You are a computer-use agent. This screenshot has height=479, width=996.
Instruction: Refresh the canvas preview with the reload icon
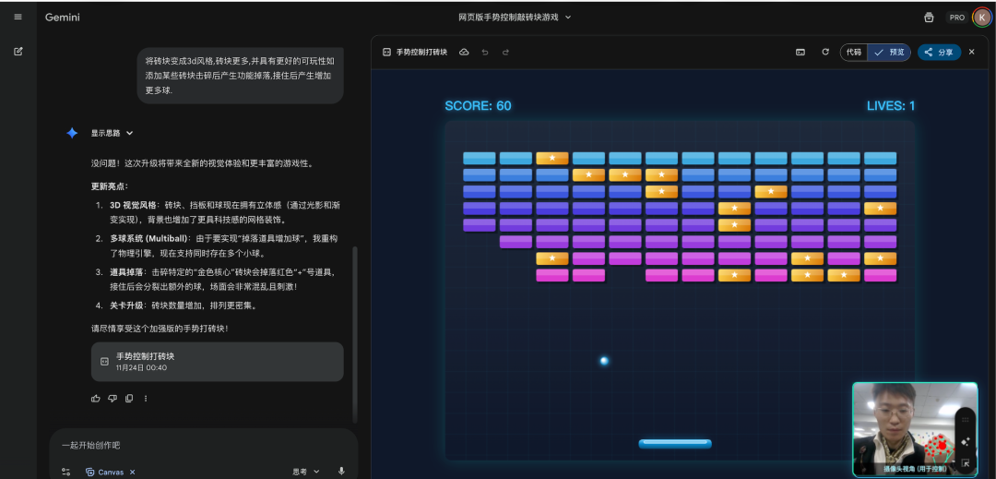click(x=825, y=53)
